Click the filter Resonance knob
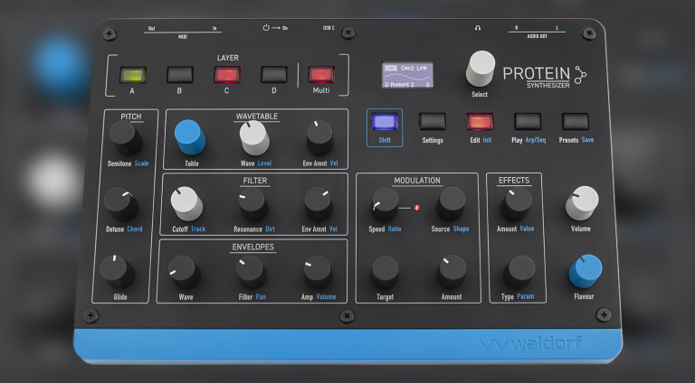 (x=252, y=202)
